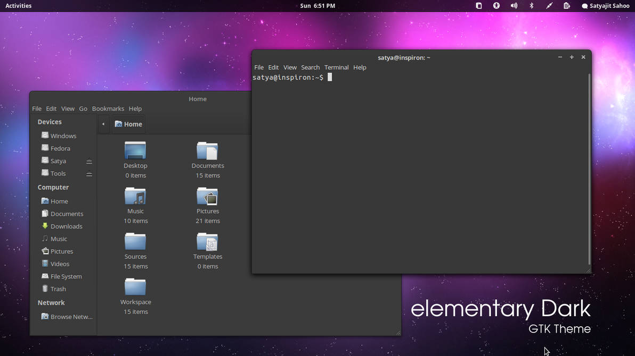
Task: Click the battery indicator icon
Action: pyautogui.click(x=567, y=6)
